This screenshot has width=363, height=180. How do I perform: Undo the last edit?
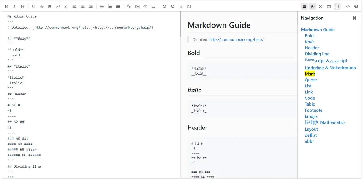point(164,6)
